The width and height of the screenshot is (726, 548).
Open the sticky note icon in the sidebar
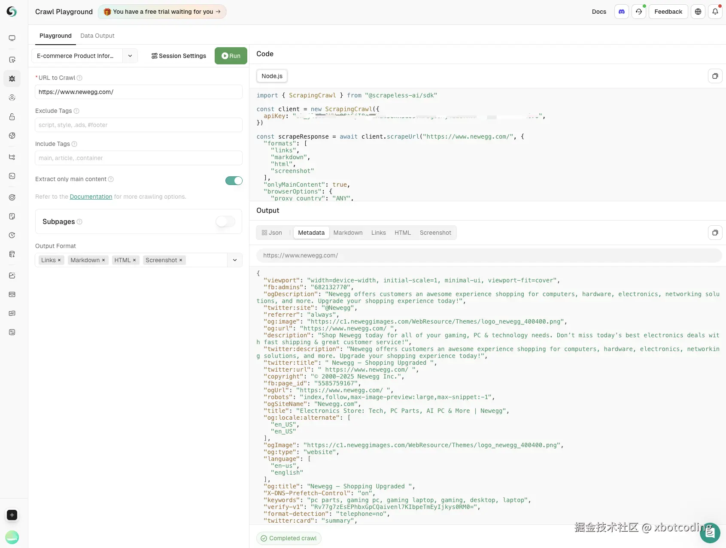click(12, 216)
